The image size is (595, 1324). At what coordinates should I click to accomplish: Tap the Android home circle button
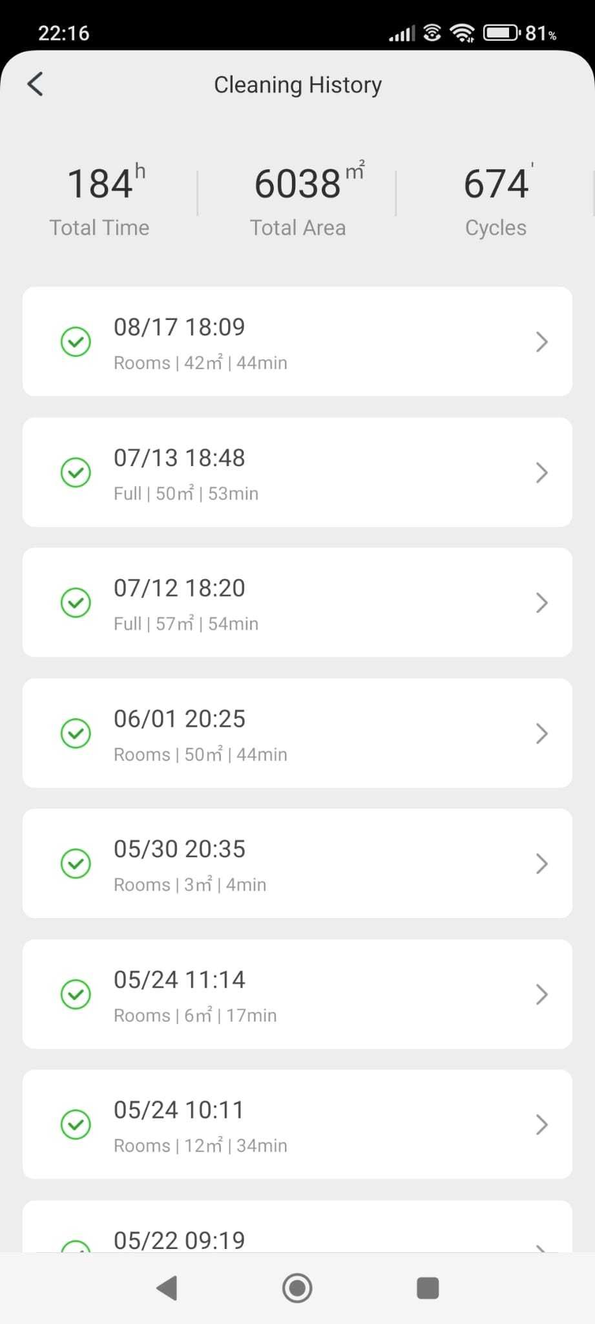297,1288
